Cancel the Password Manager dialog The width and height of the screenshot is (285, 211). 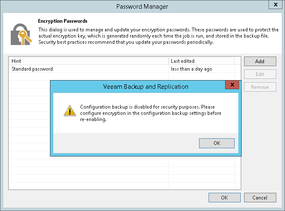click(260, 197)
